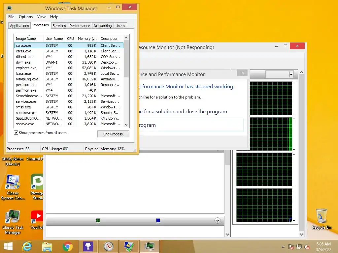Select the Task Manager taskbar icon

[150, 246]
